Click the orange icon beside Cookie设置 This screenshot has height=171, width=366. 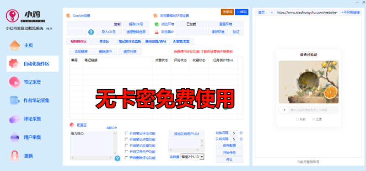coord(68,16)
